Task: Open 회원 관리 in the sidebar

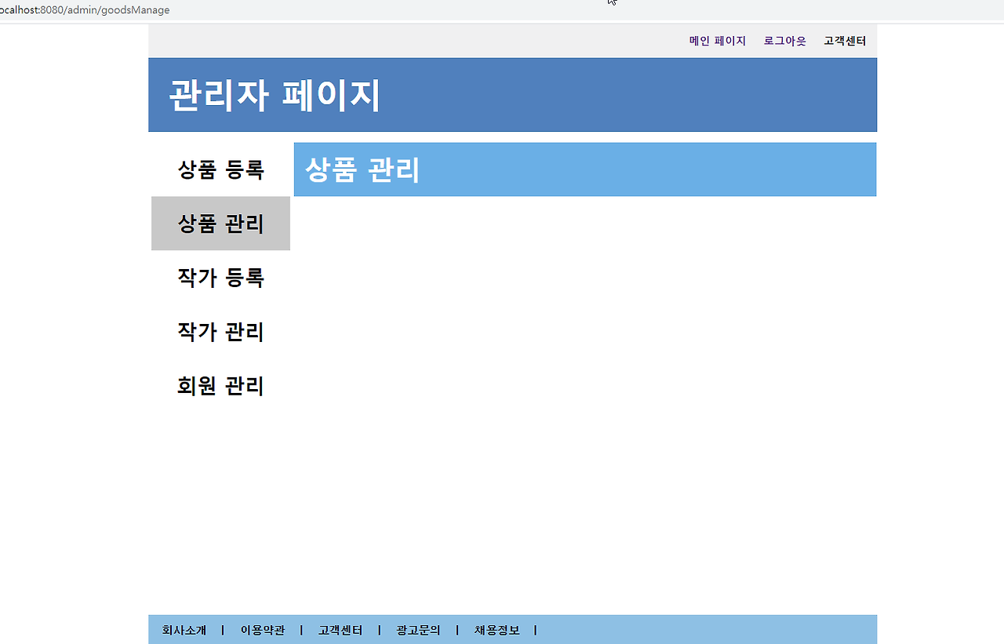Action: pos(220,386)
